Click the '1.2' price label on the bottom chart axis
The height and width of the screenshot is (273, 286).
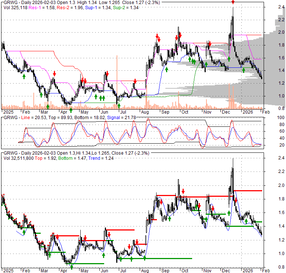coord(281,240)
